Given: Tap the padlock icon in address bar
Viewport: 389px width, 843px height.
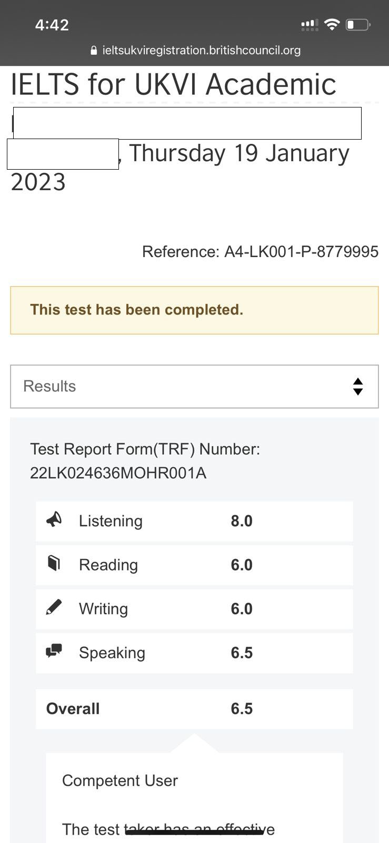Looking at the screenshot, I should pyautogui.click(x=94, y=51).
